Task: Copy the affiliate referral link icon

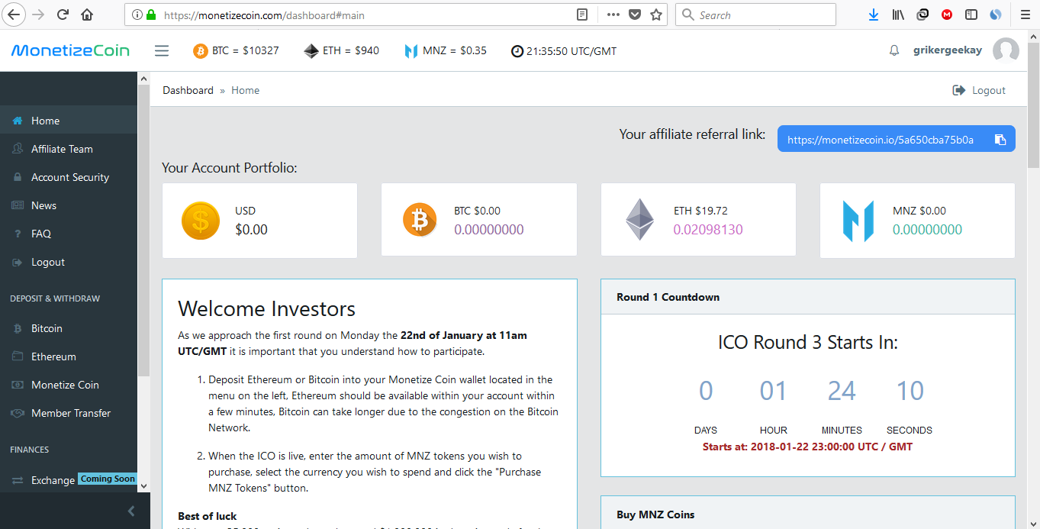Action: (x=1000, y=140)
